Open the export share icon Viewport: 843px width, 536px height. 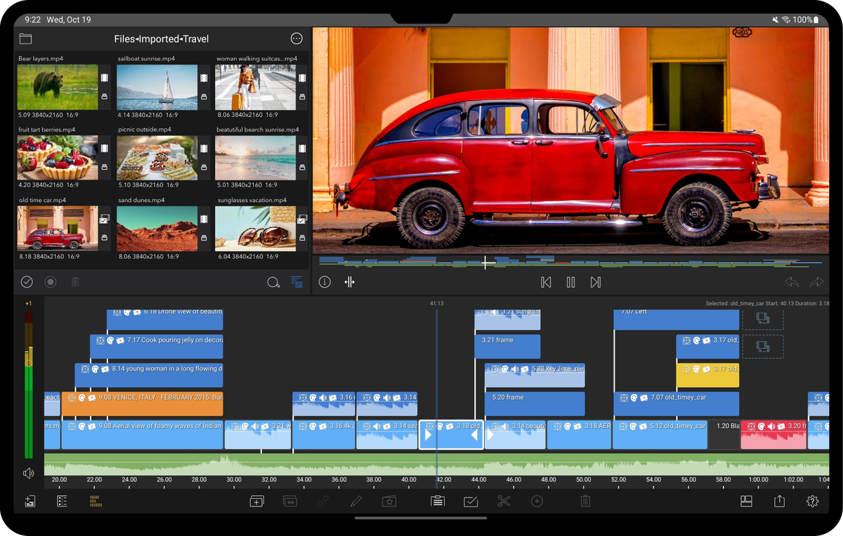[779, 501]
